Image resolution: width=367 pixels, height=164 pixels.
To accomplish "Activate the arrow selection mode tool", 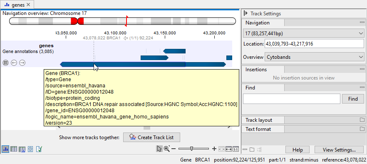I will pyautogui.click(x=159, y=149).
